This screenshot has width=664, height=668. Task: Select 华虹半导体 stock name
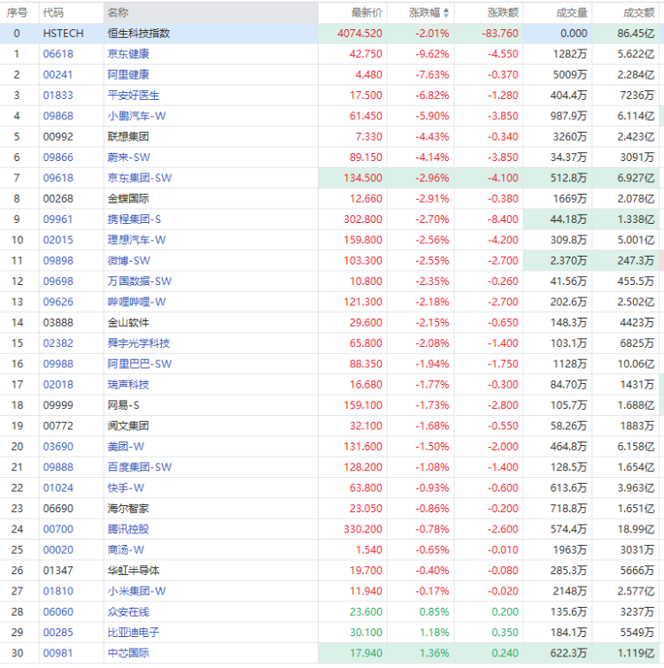(x=134, y=571)
